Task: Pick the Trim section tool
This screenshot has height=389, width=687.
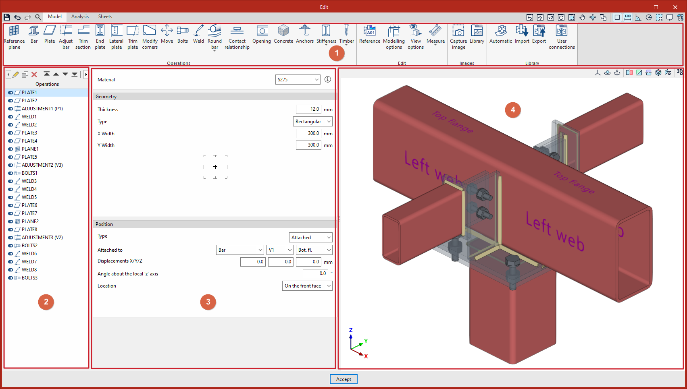Action: pos(83,37)
